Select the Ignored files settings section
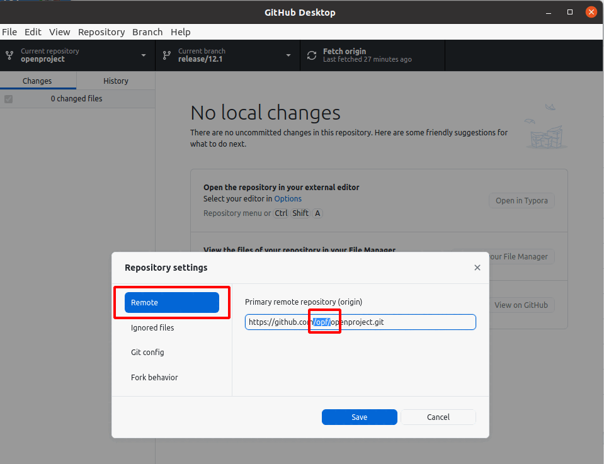 pyautogui.click(x=152, y=327)
